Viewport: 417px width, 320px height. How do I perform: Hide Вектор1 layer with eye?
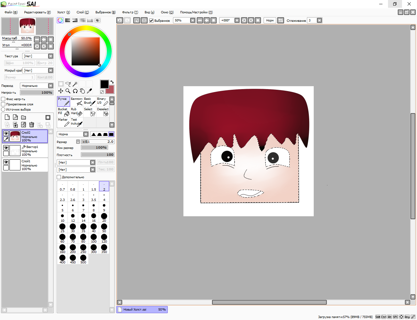tap(6, 148)
